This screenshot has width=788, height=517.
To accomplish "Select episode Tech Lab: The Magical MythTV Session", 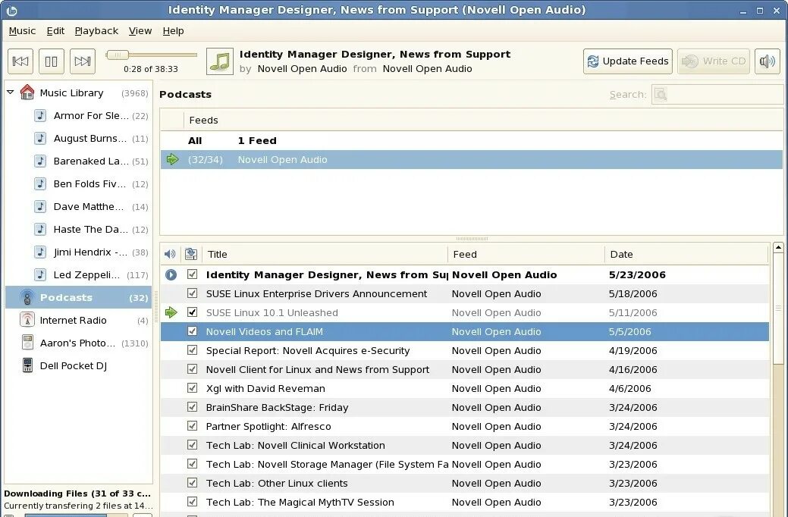I will click(465, 503).
